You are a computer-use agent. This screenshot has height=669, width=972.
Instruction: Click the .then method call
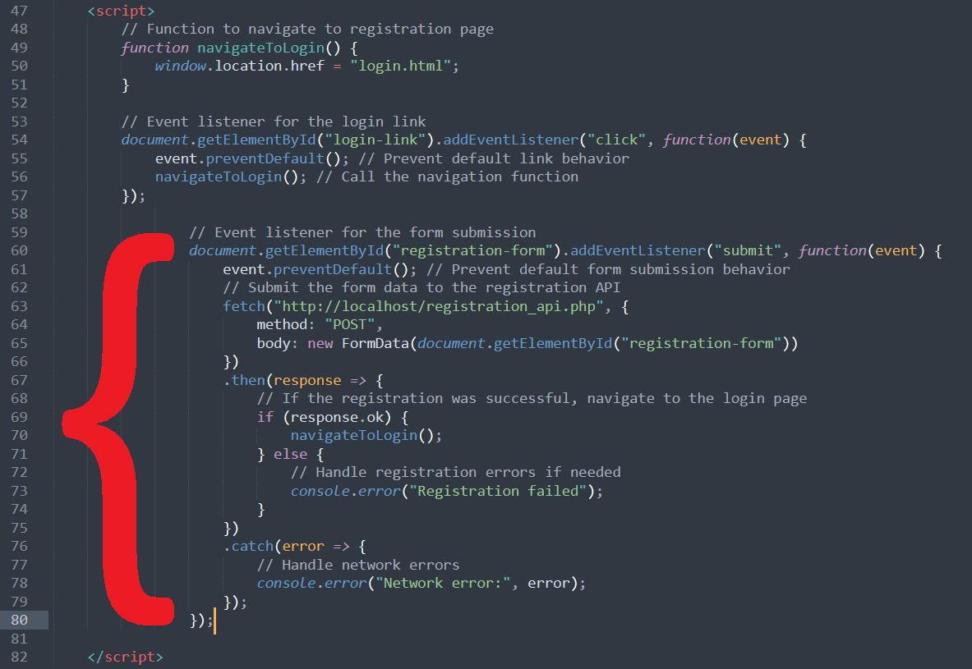pyautogui.click(x=244, y=380)
